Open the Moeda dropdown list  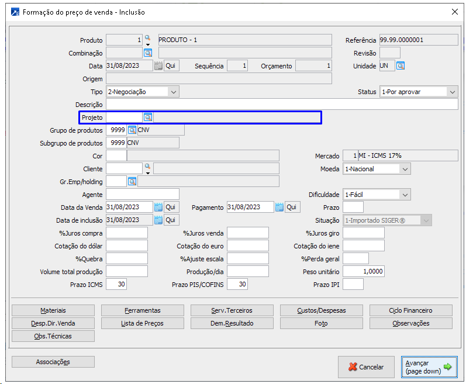(x=405, y=169)
